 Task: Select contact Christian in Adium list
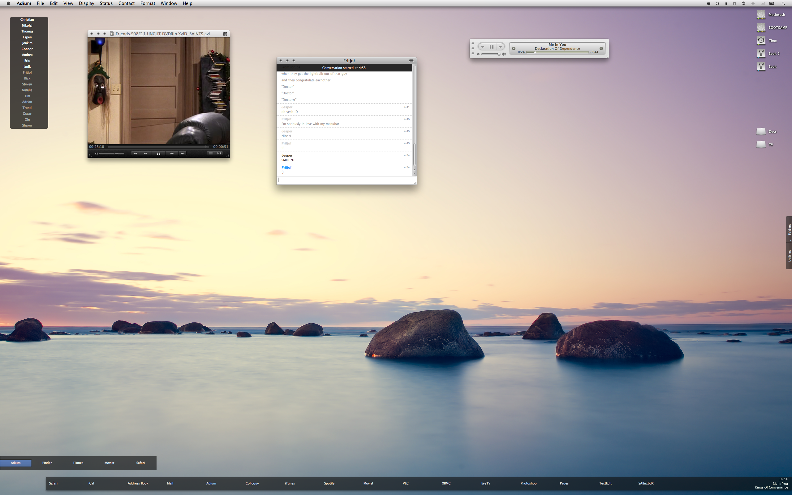point(27,19)
